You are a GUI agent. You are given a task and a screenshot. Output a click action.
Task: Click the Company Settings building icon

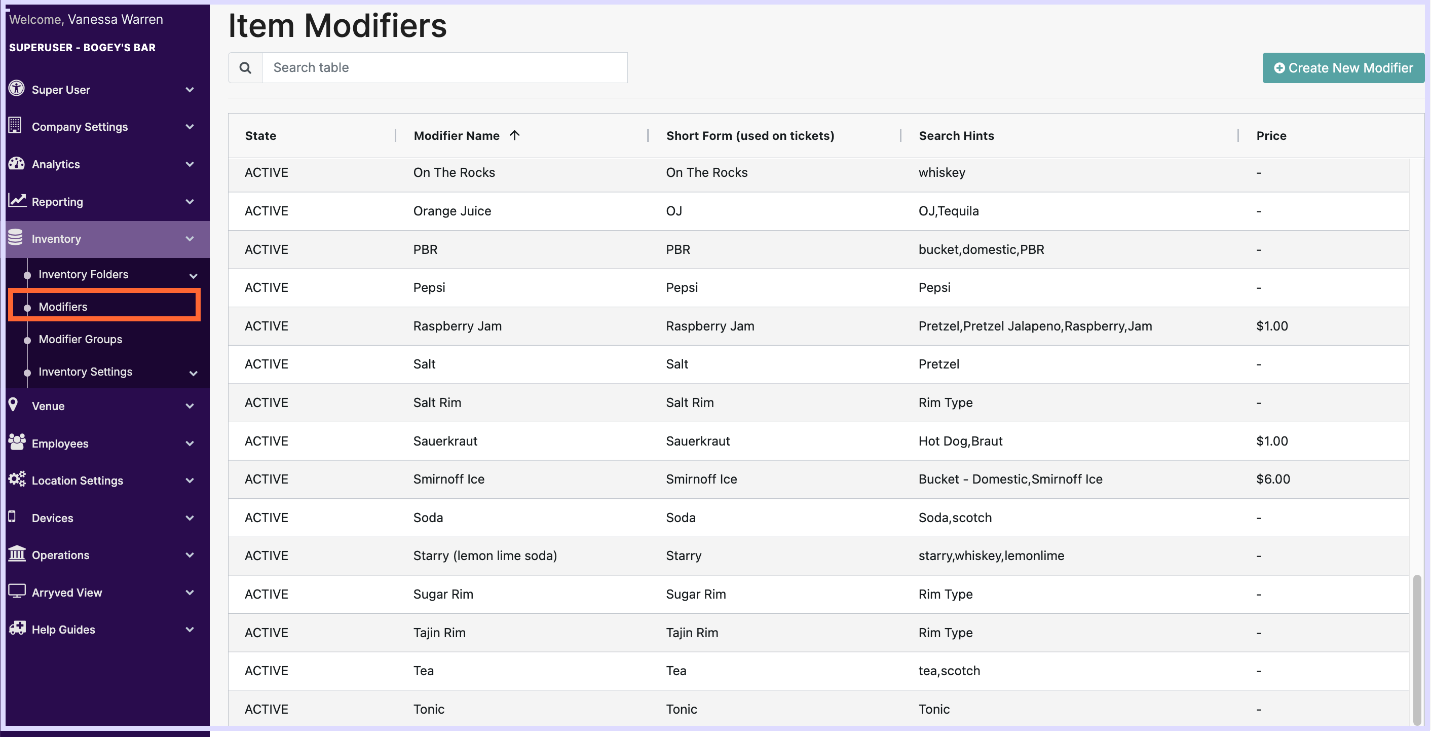coord(16,126)
